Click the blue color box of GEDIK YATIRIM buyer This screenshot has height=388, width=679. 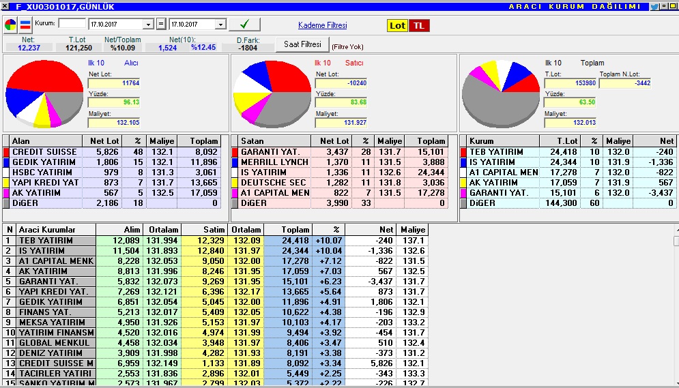click(x=6, y=162)
